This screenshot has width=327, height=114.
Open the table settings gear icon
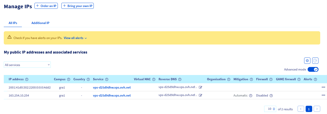pyautogui.click(x=307, y=60)
